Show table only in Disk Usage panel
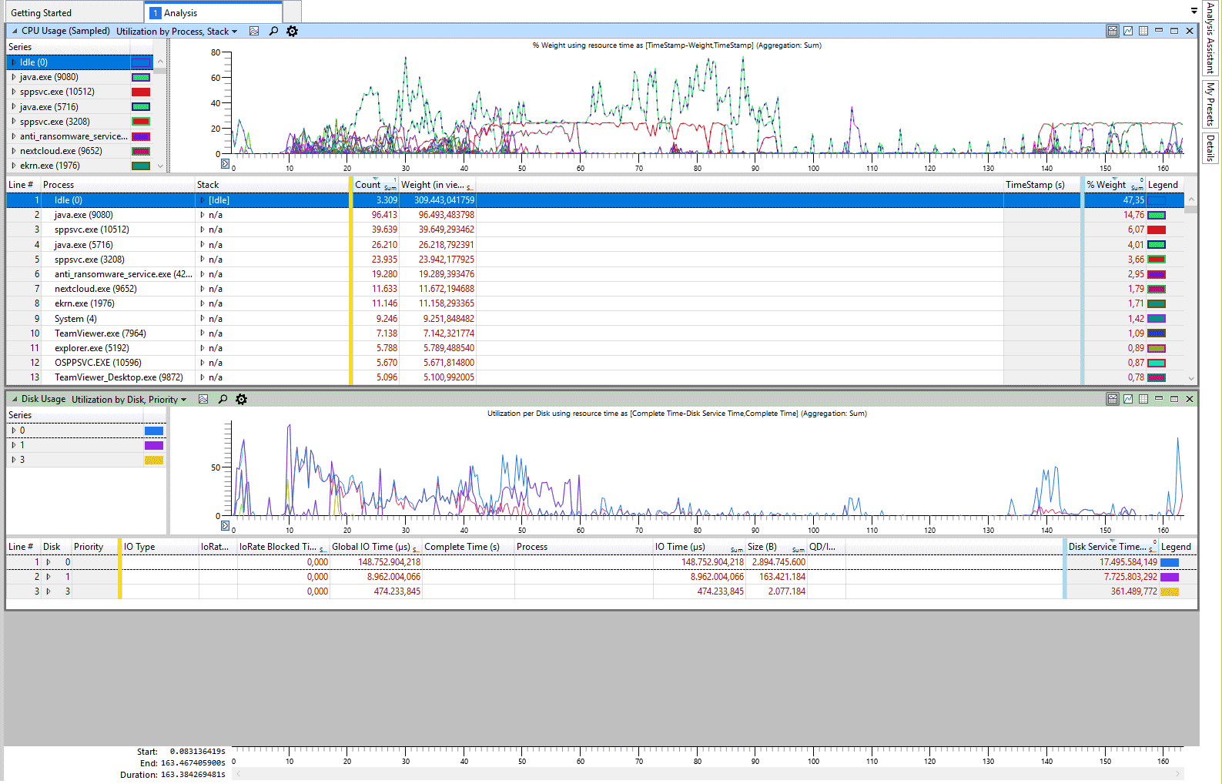Image resolution: width=1222 pixels, height=784 pixels. tap(1143, 399)
